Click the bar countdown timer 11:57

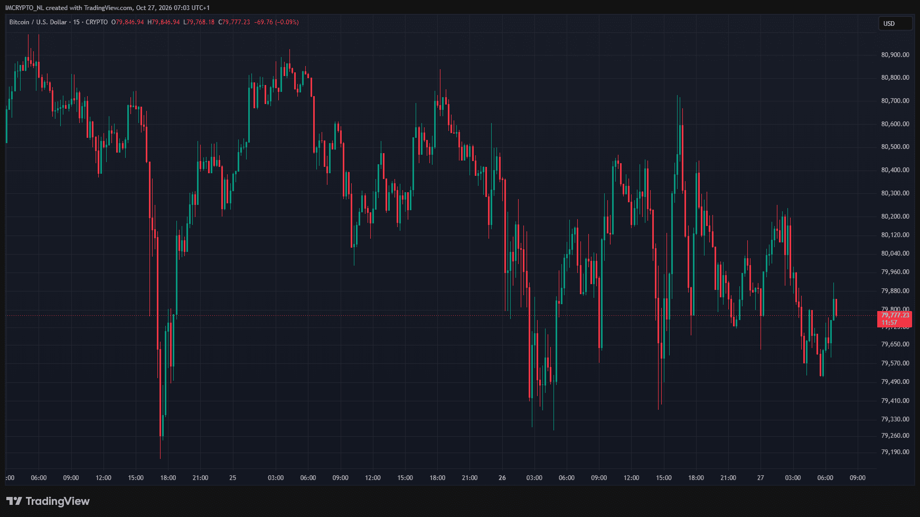pyautogui.click(x=889, y=323)
